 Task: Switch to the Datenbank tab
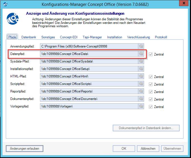pos(29,37)
